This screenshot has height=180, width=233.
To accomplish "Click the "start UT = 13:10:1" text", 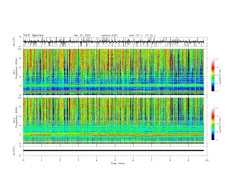I will point(142,35).
